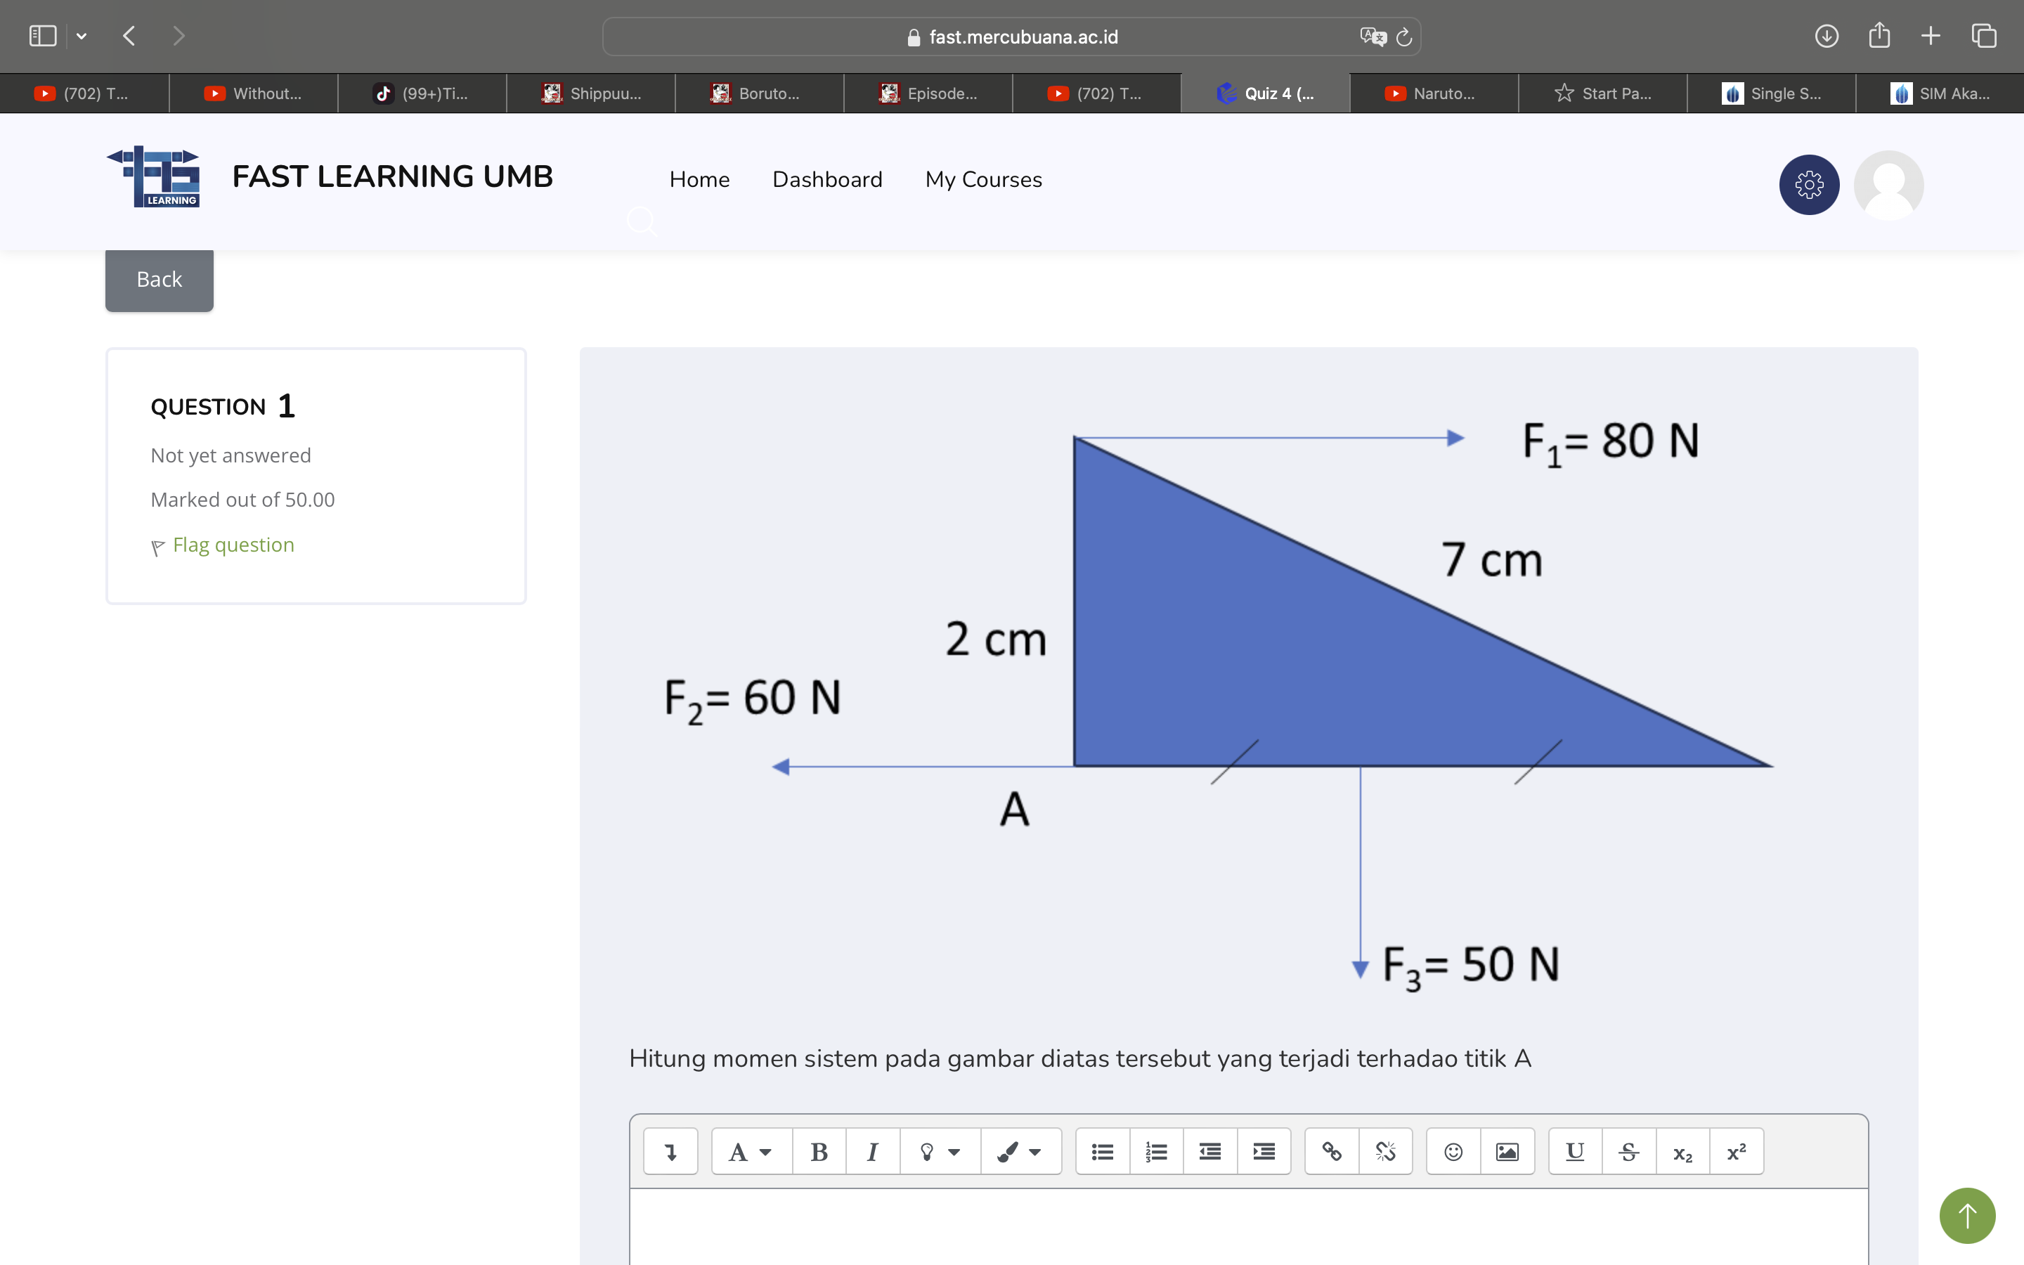Click the Flag question link

[x=232, y=544]
